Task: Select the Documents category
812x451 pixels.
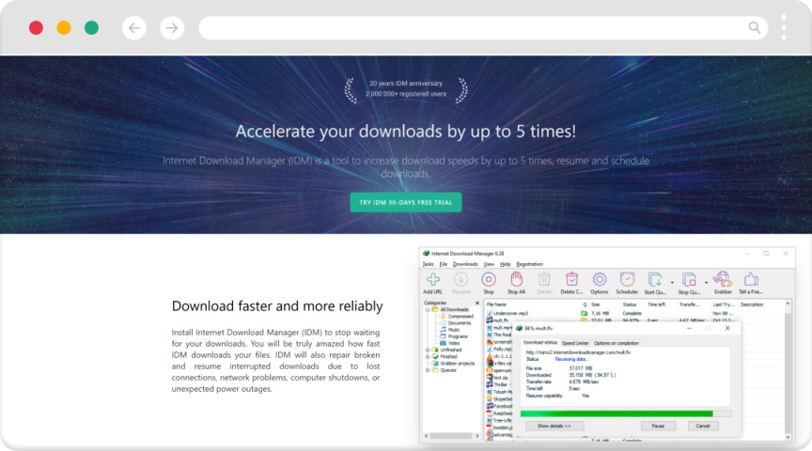Action: pos(460,323)
